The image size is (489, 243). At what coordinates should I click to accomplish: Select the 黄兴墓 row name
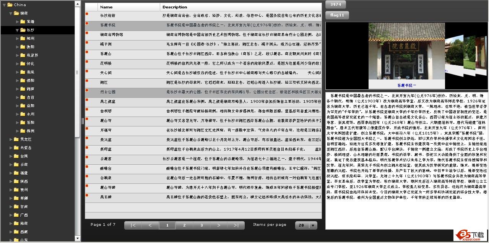(106, 139)
